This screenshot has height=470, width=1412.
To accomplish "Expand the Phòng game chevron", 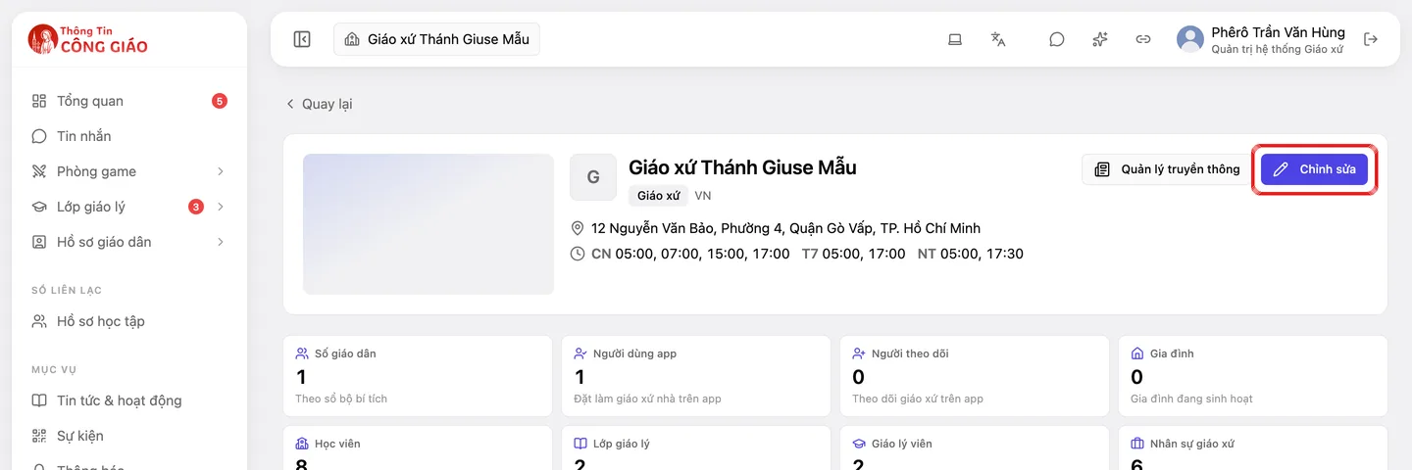I will 221,171.
